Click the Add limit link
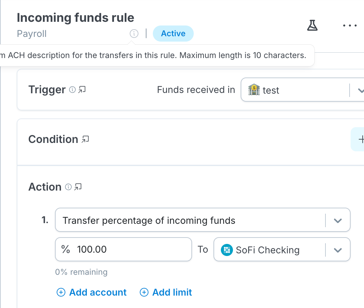Image resolution: width=364 pixels, height=308 pixels. (166, 292)
